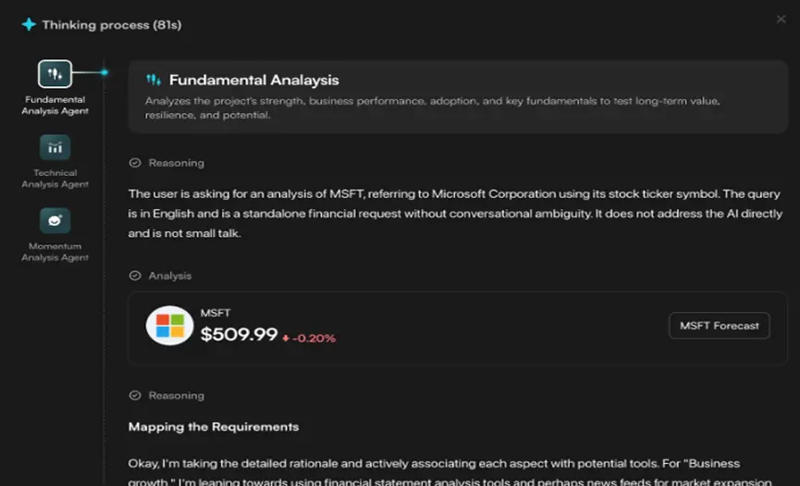Collapse the Analysis section label

click(x=170, y=276)
